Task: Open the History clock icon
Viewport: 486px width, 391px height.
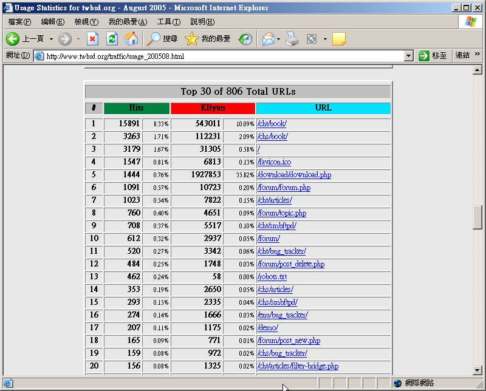Action: tap(245, 39)
